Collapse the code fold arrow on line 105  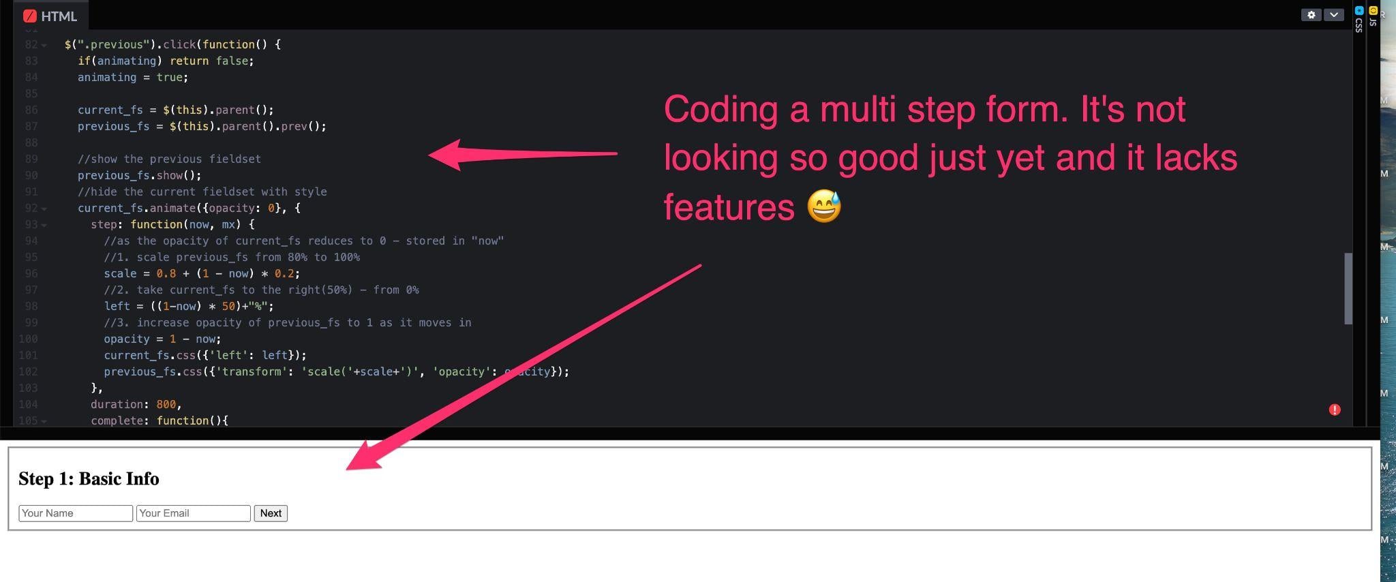click(44, 422)
